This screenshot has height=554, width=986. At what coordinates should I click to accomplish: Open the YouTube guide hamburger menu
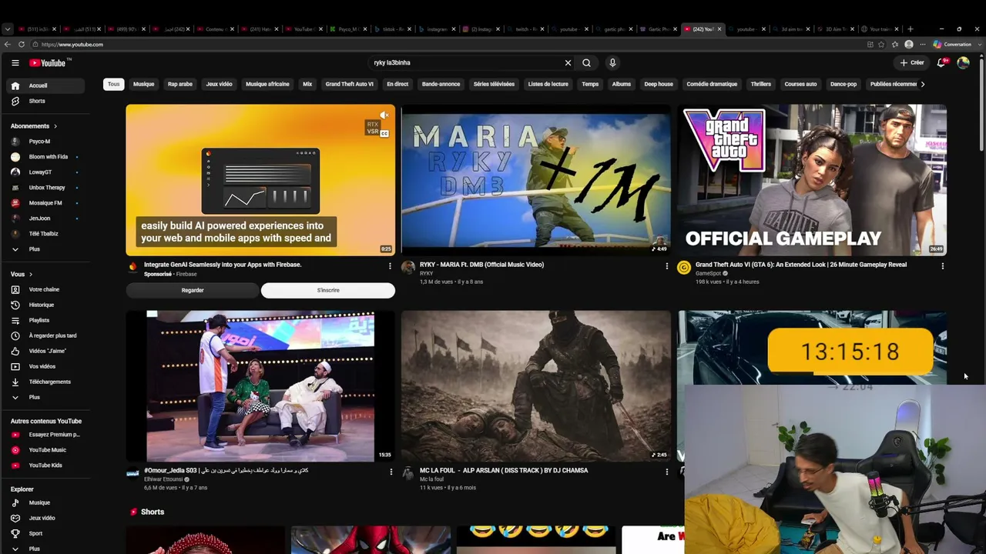pos(15,63)
